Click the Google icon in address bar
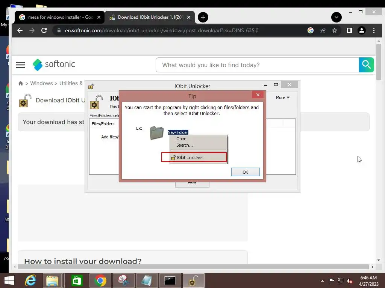The height and width of the screenshot is (288, 385). click(310, 30)
